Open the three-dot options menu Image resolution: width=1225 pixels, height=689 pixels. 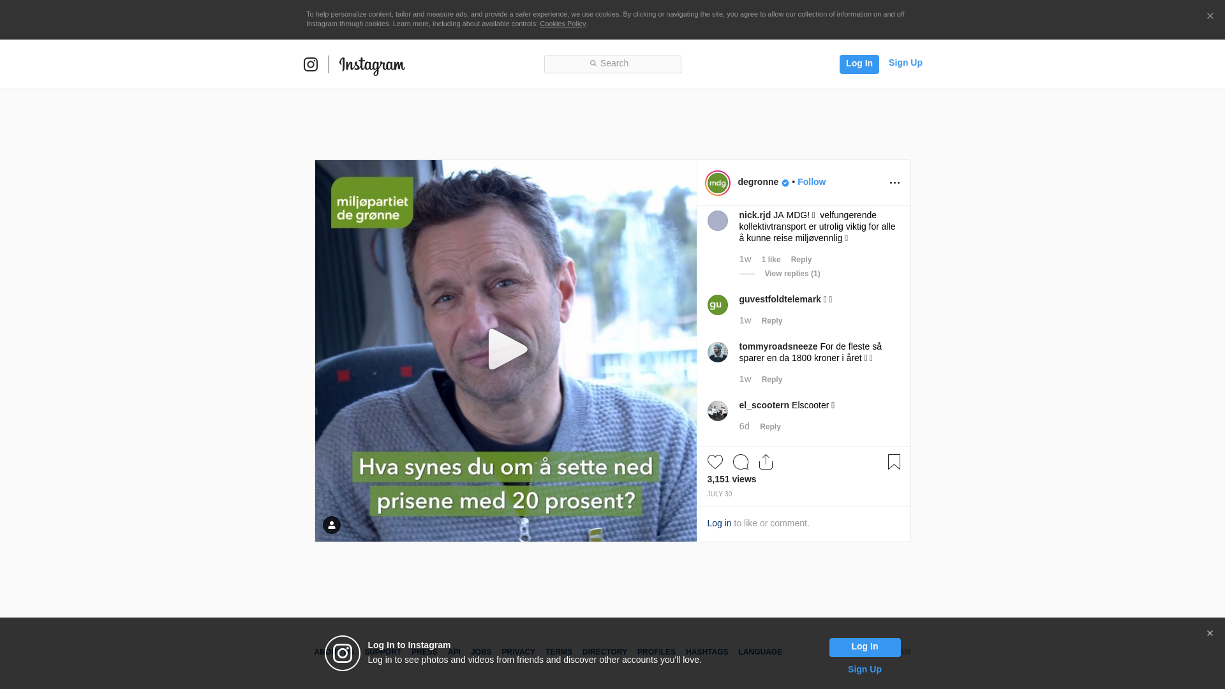click(x=895, y=183)
